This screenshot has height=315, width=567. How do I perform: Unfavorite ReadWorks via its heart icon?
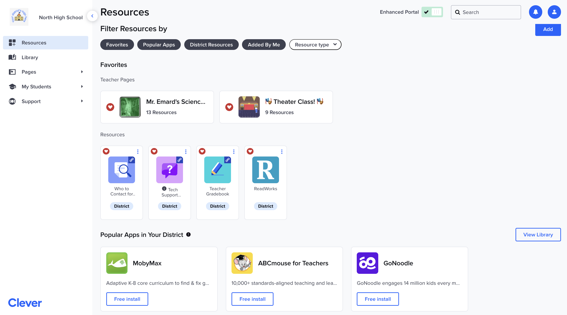(x=250, y=151)
